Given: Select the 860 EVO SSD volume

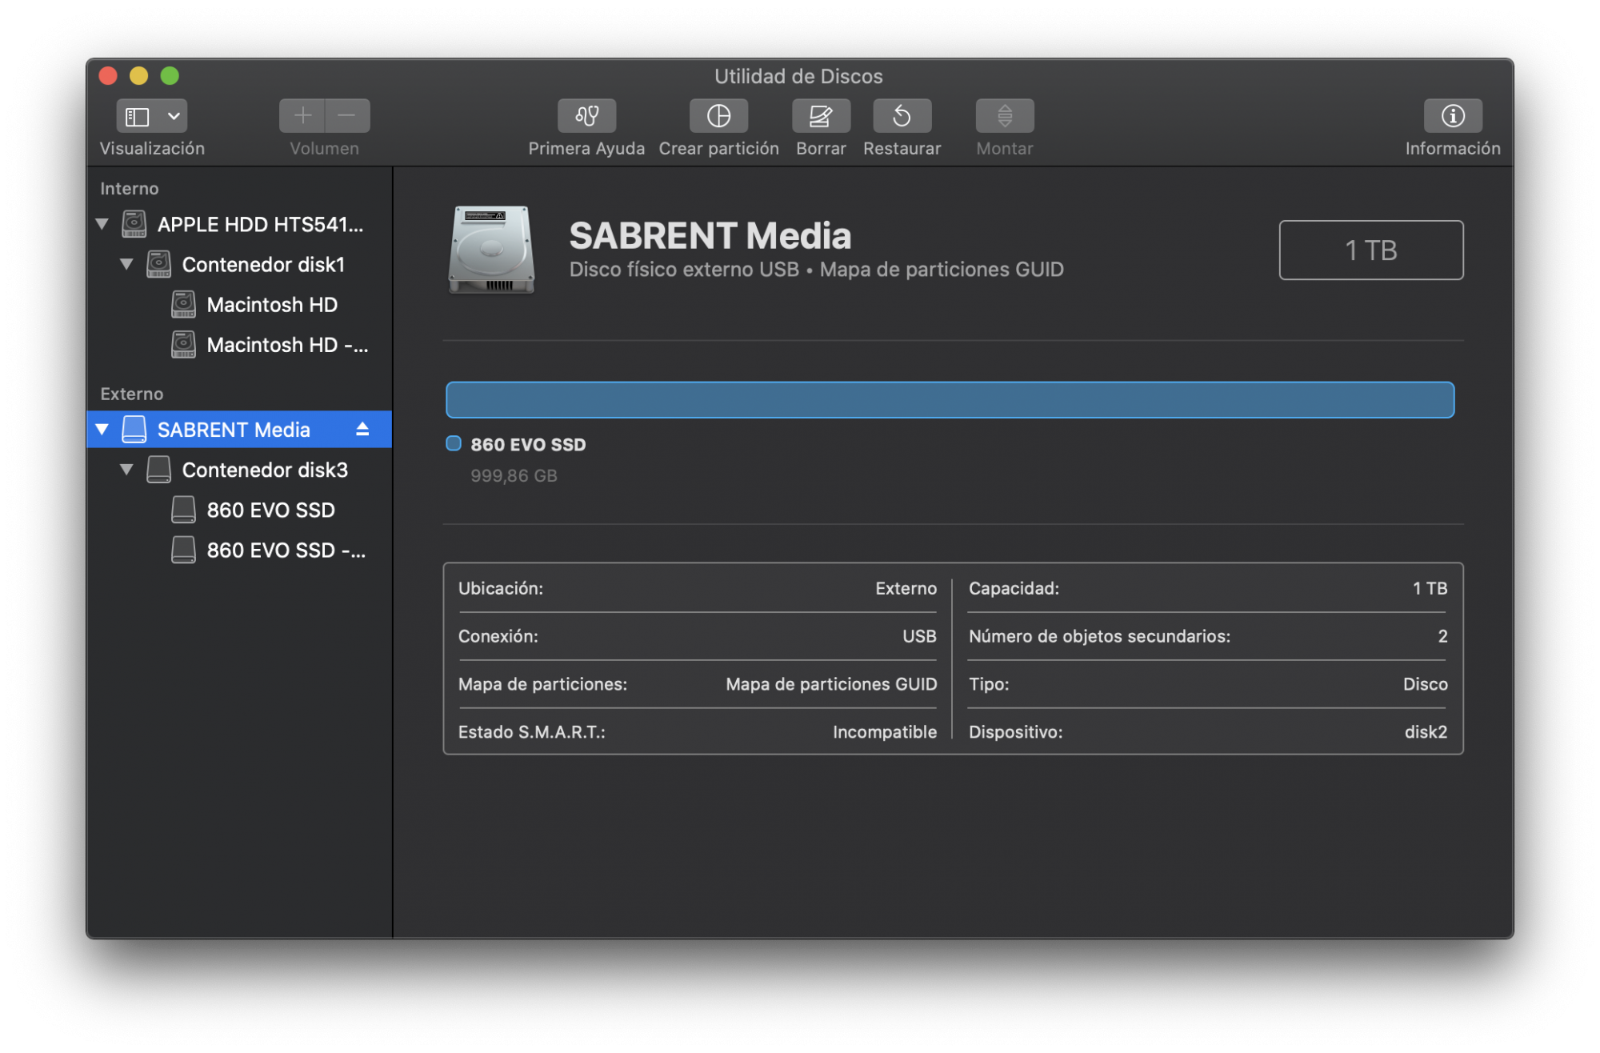Looking at the screenshot, I should pos(270,510).
